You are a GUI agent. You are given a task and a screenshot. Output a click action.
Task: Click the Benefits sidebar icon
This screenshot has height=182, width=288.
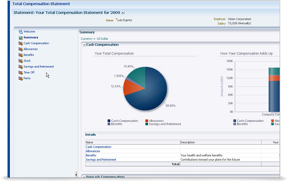click(x=20, y=55)
